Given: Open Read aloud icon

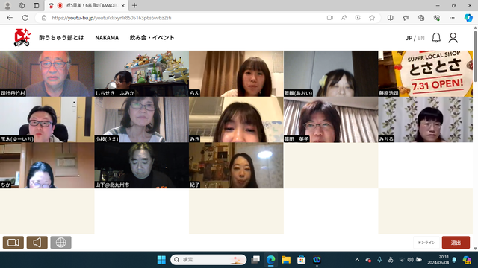Looking at the screenshot, I should [344, 18].
